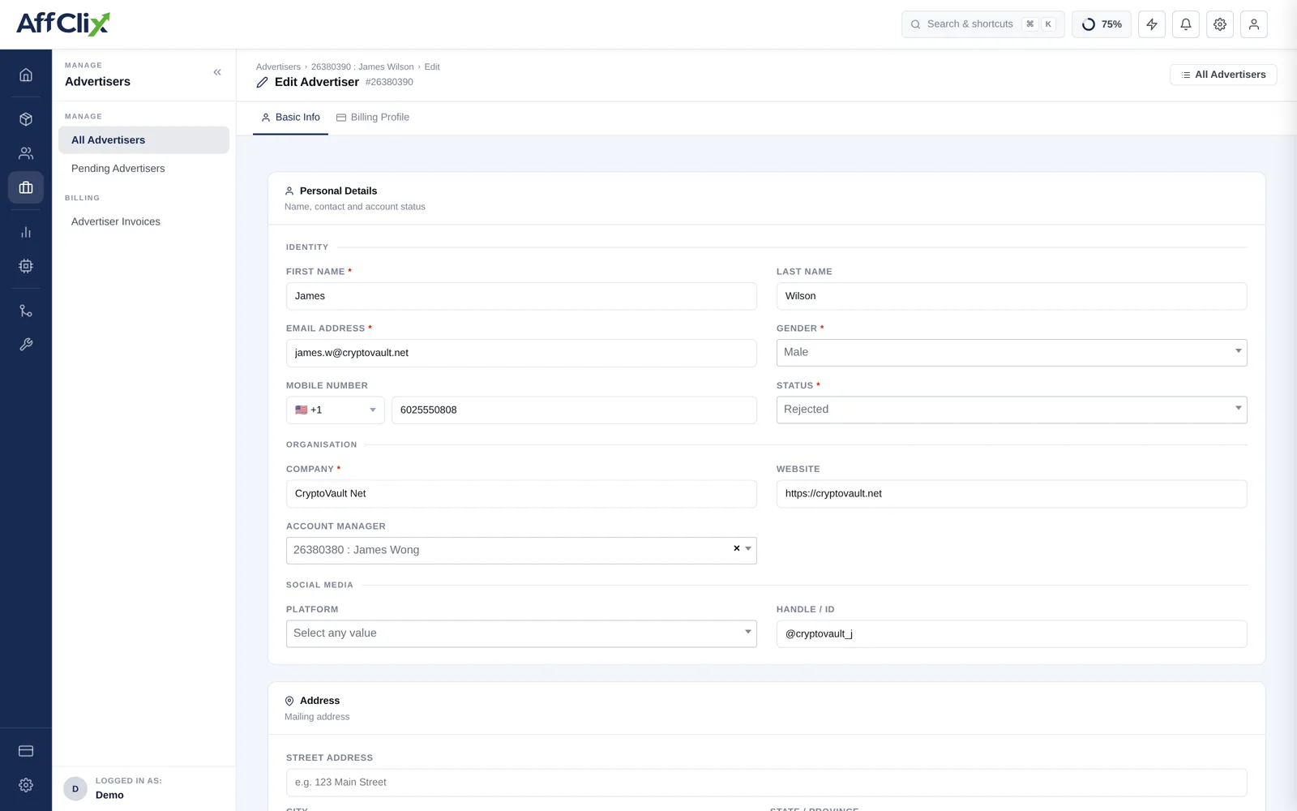
Task: Click the 26380390 : James Wilson breadcrumb
Action: click(362, 67)
